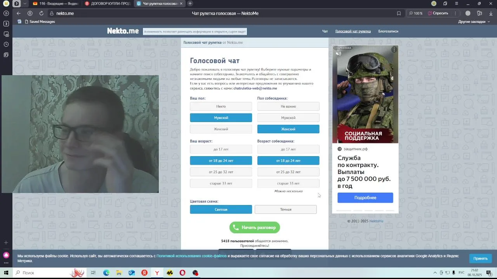Show hidden system tray icons
Screen dimensions: 497x279
435,273
